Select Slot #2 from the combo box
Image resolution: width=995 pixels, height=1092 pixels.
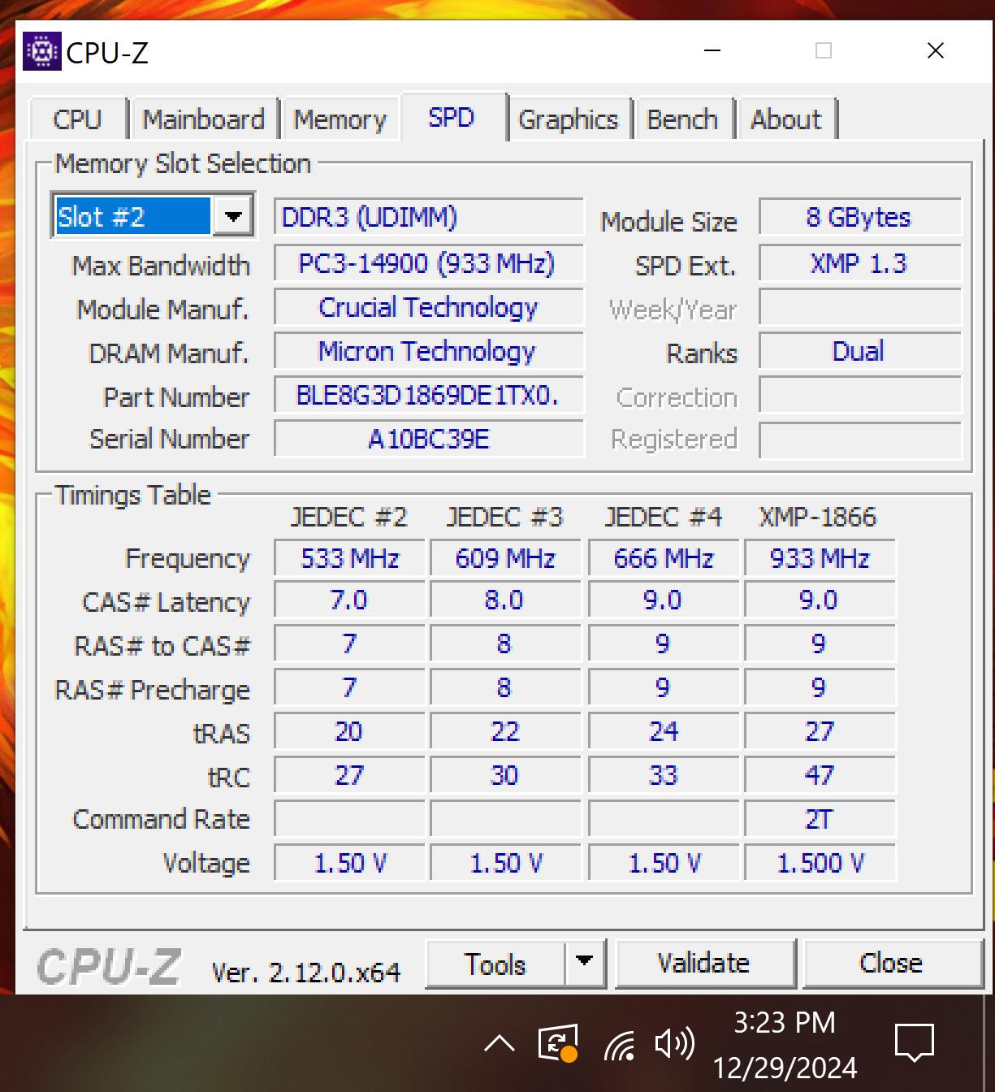(x=130, y=216)
